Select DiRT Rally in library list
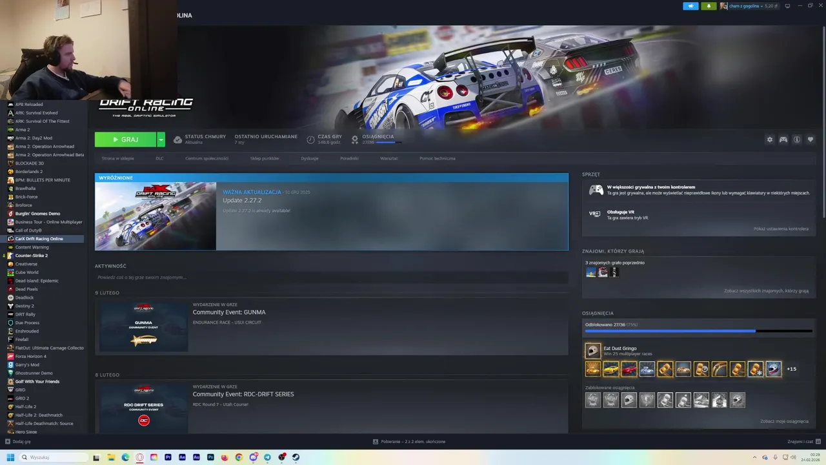Image resolution: width=826 pixels, height=465 pixels. tap(25, 315)
